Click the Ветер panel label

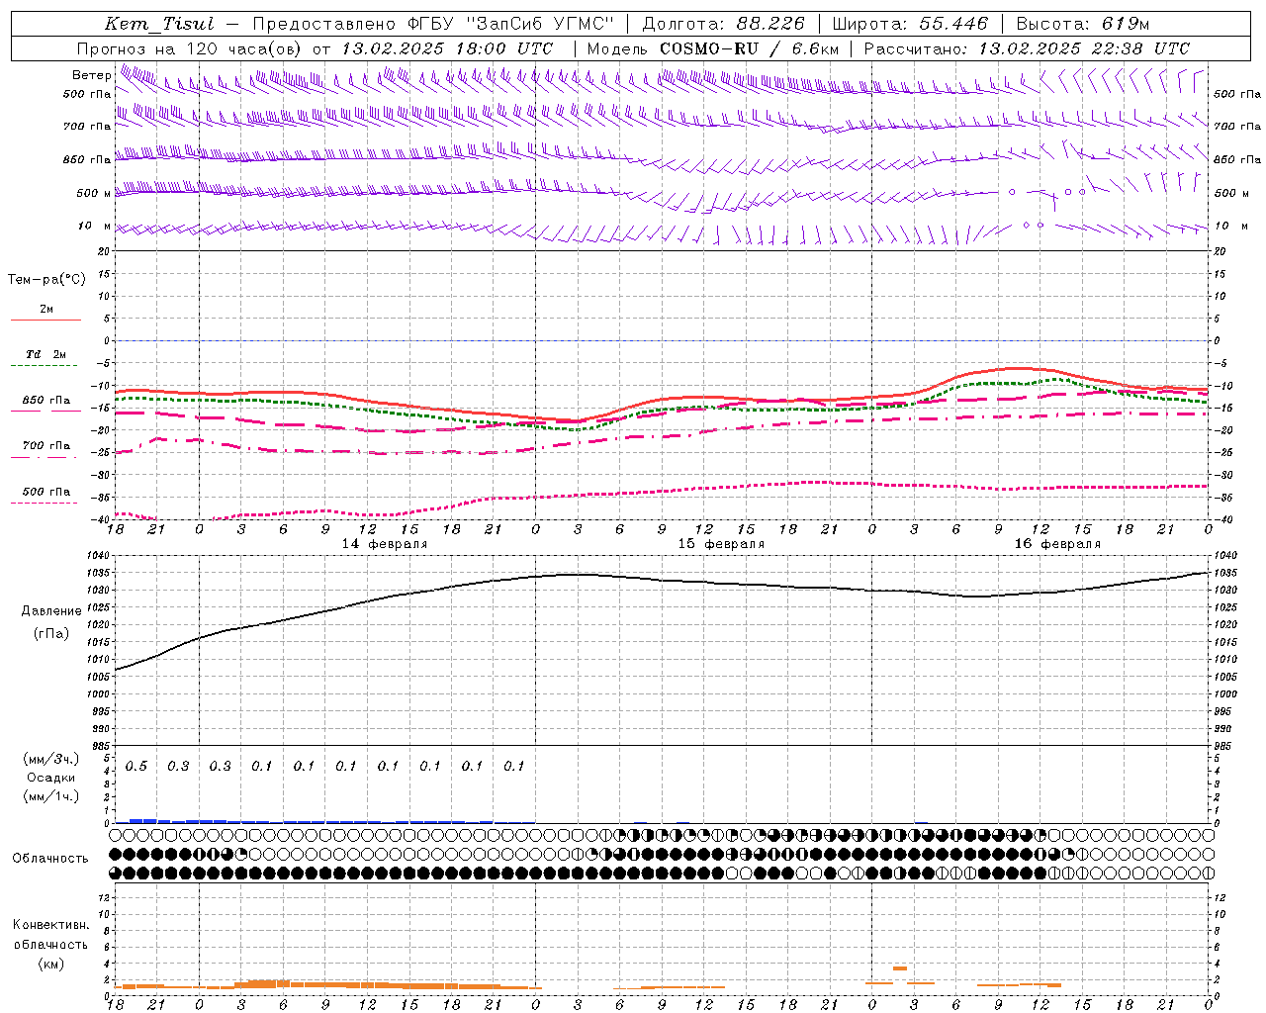[x=91, y=75]
